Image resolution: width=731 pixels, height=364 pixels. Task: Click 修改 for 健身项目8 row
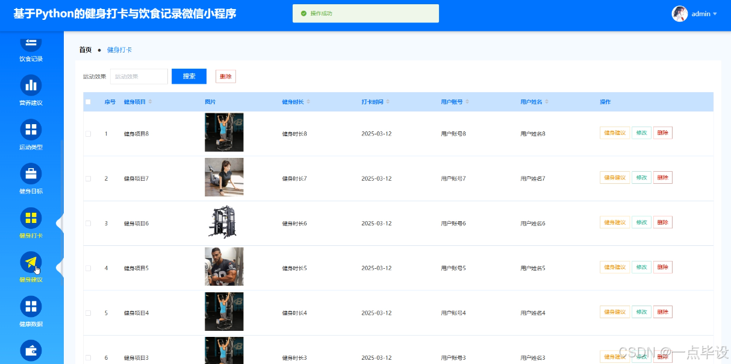click(x=641, y=133)
